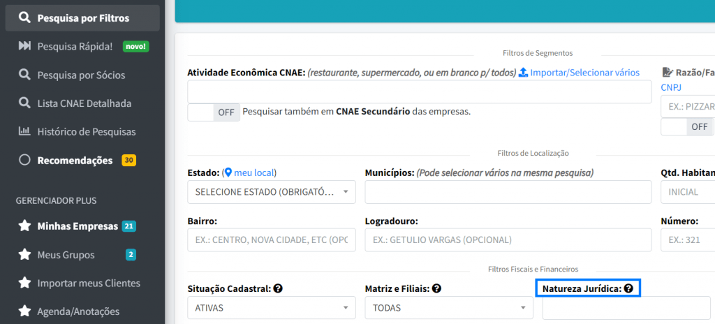715x324 pixels.
Task: Click the Natureza Jurídica help icon
Action: [x=628, y=288]
